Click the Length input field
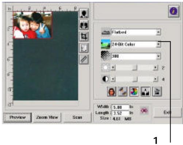 coord(120,113)
